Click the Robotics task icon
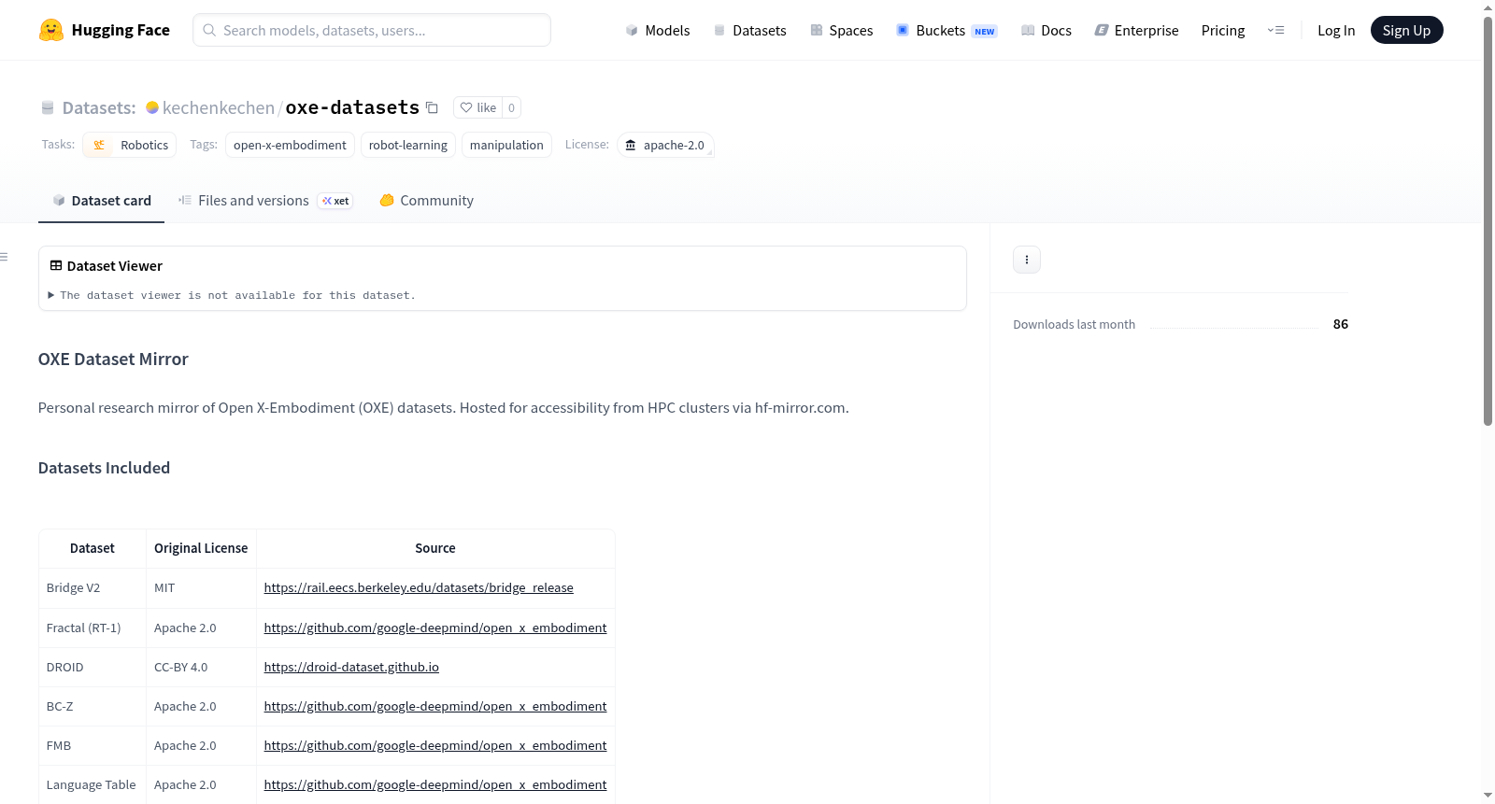1495x804 pixels. pyautogui.click(x=99, y=145)
